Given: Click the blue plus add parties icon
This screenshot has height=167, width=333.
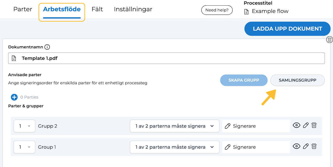Looking at the screenshot, I should [x=14, y=97].
